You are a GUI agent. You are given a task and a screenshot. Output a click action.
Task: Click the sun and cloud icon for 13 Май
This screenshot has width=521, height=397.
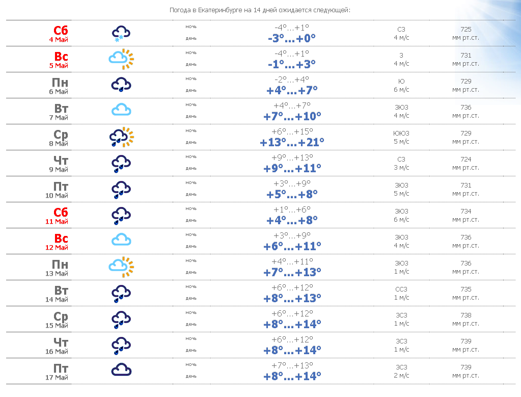click(121, 267)
